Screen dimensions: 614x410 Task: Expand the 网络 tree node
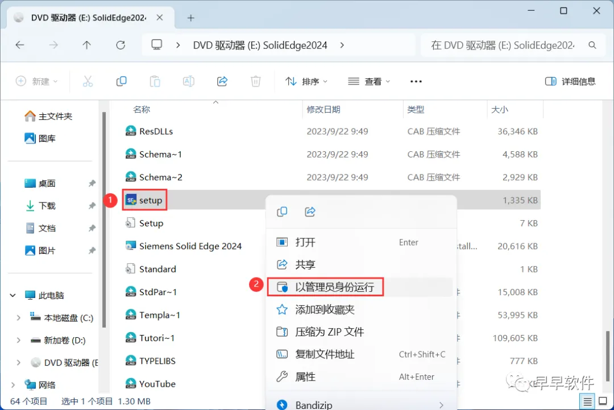tap(13, 385)
